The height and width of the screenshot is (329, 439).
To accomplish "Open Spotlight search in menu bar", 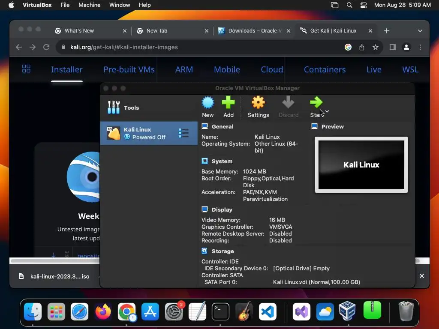I will point(349,5).
